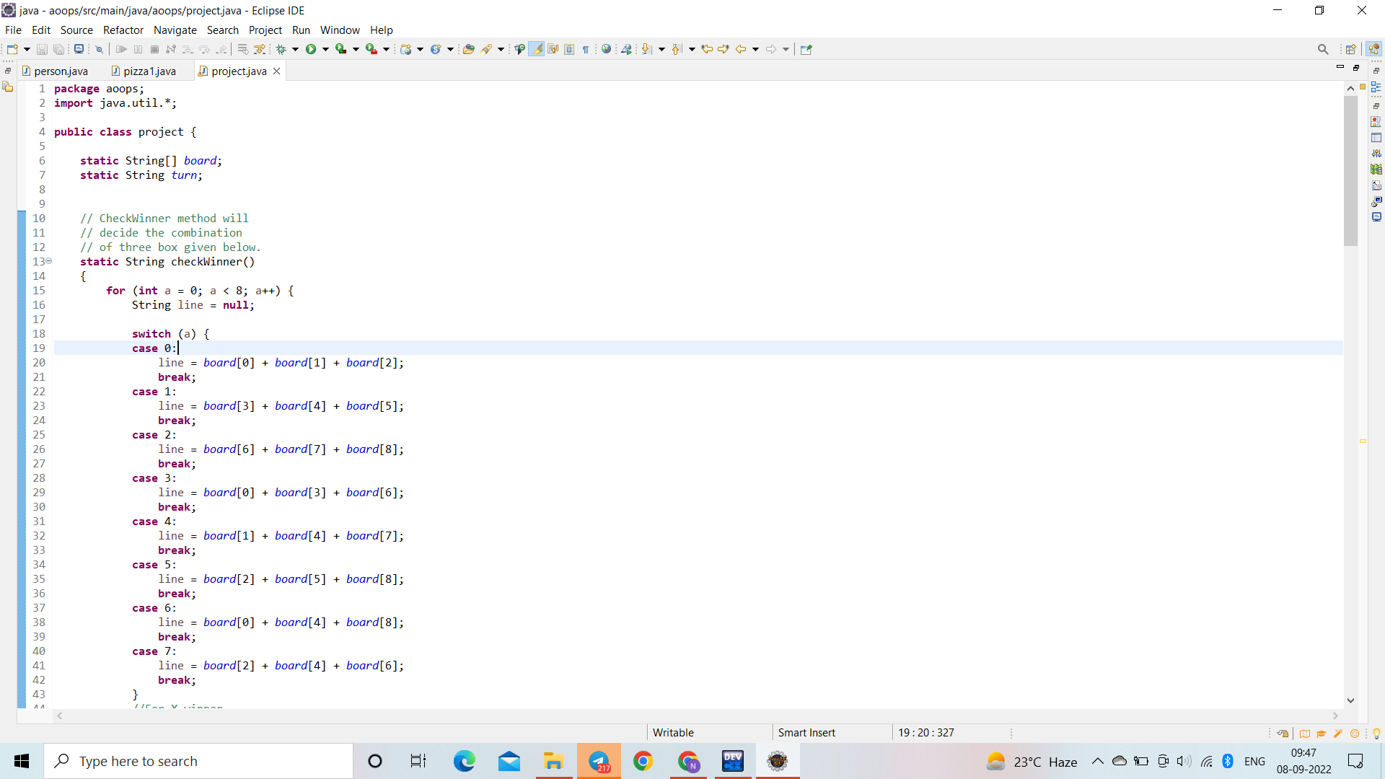Toggle Mark Occurrences highlighter
Viewport: 1385px width, 779px height.
click(536, 49)
